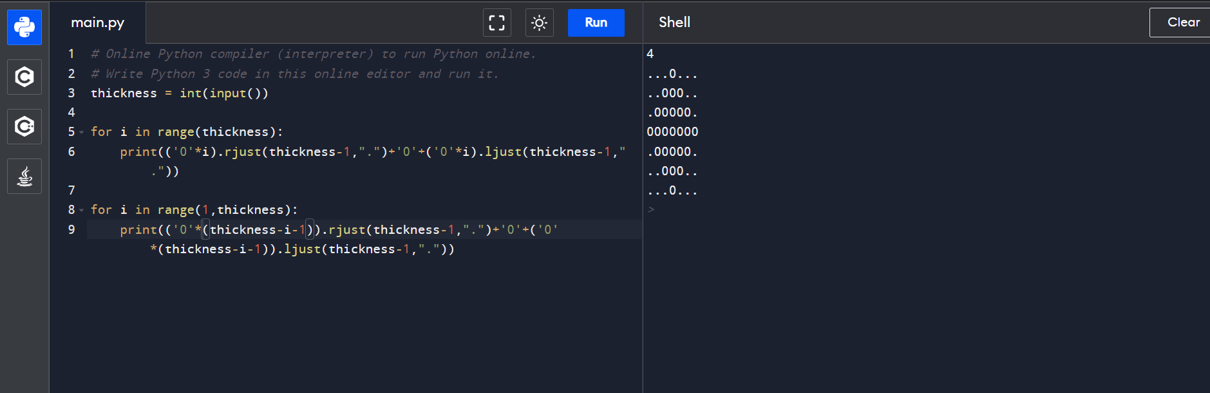Click line number 9 in the gutter
Viewport: 1210px width, 393px height.
click(71, 230)
